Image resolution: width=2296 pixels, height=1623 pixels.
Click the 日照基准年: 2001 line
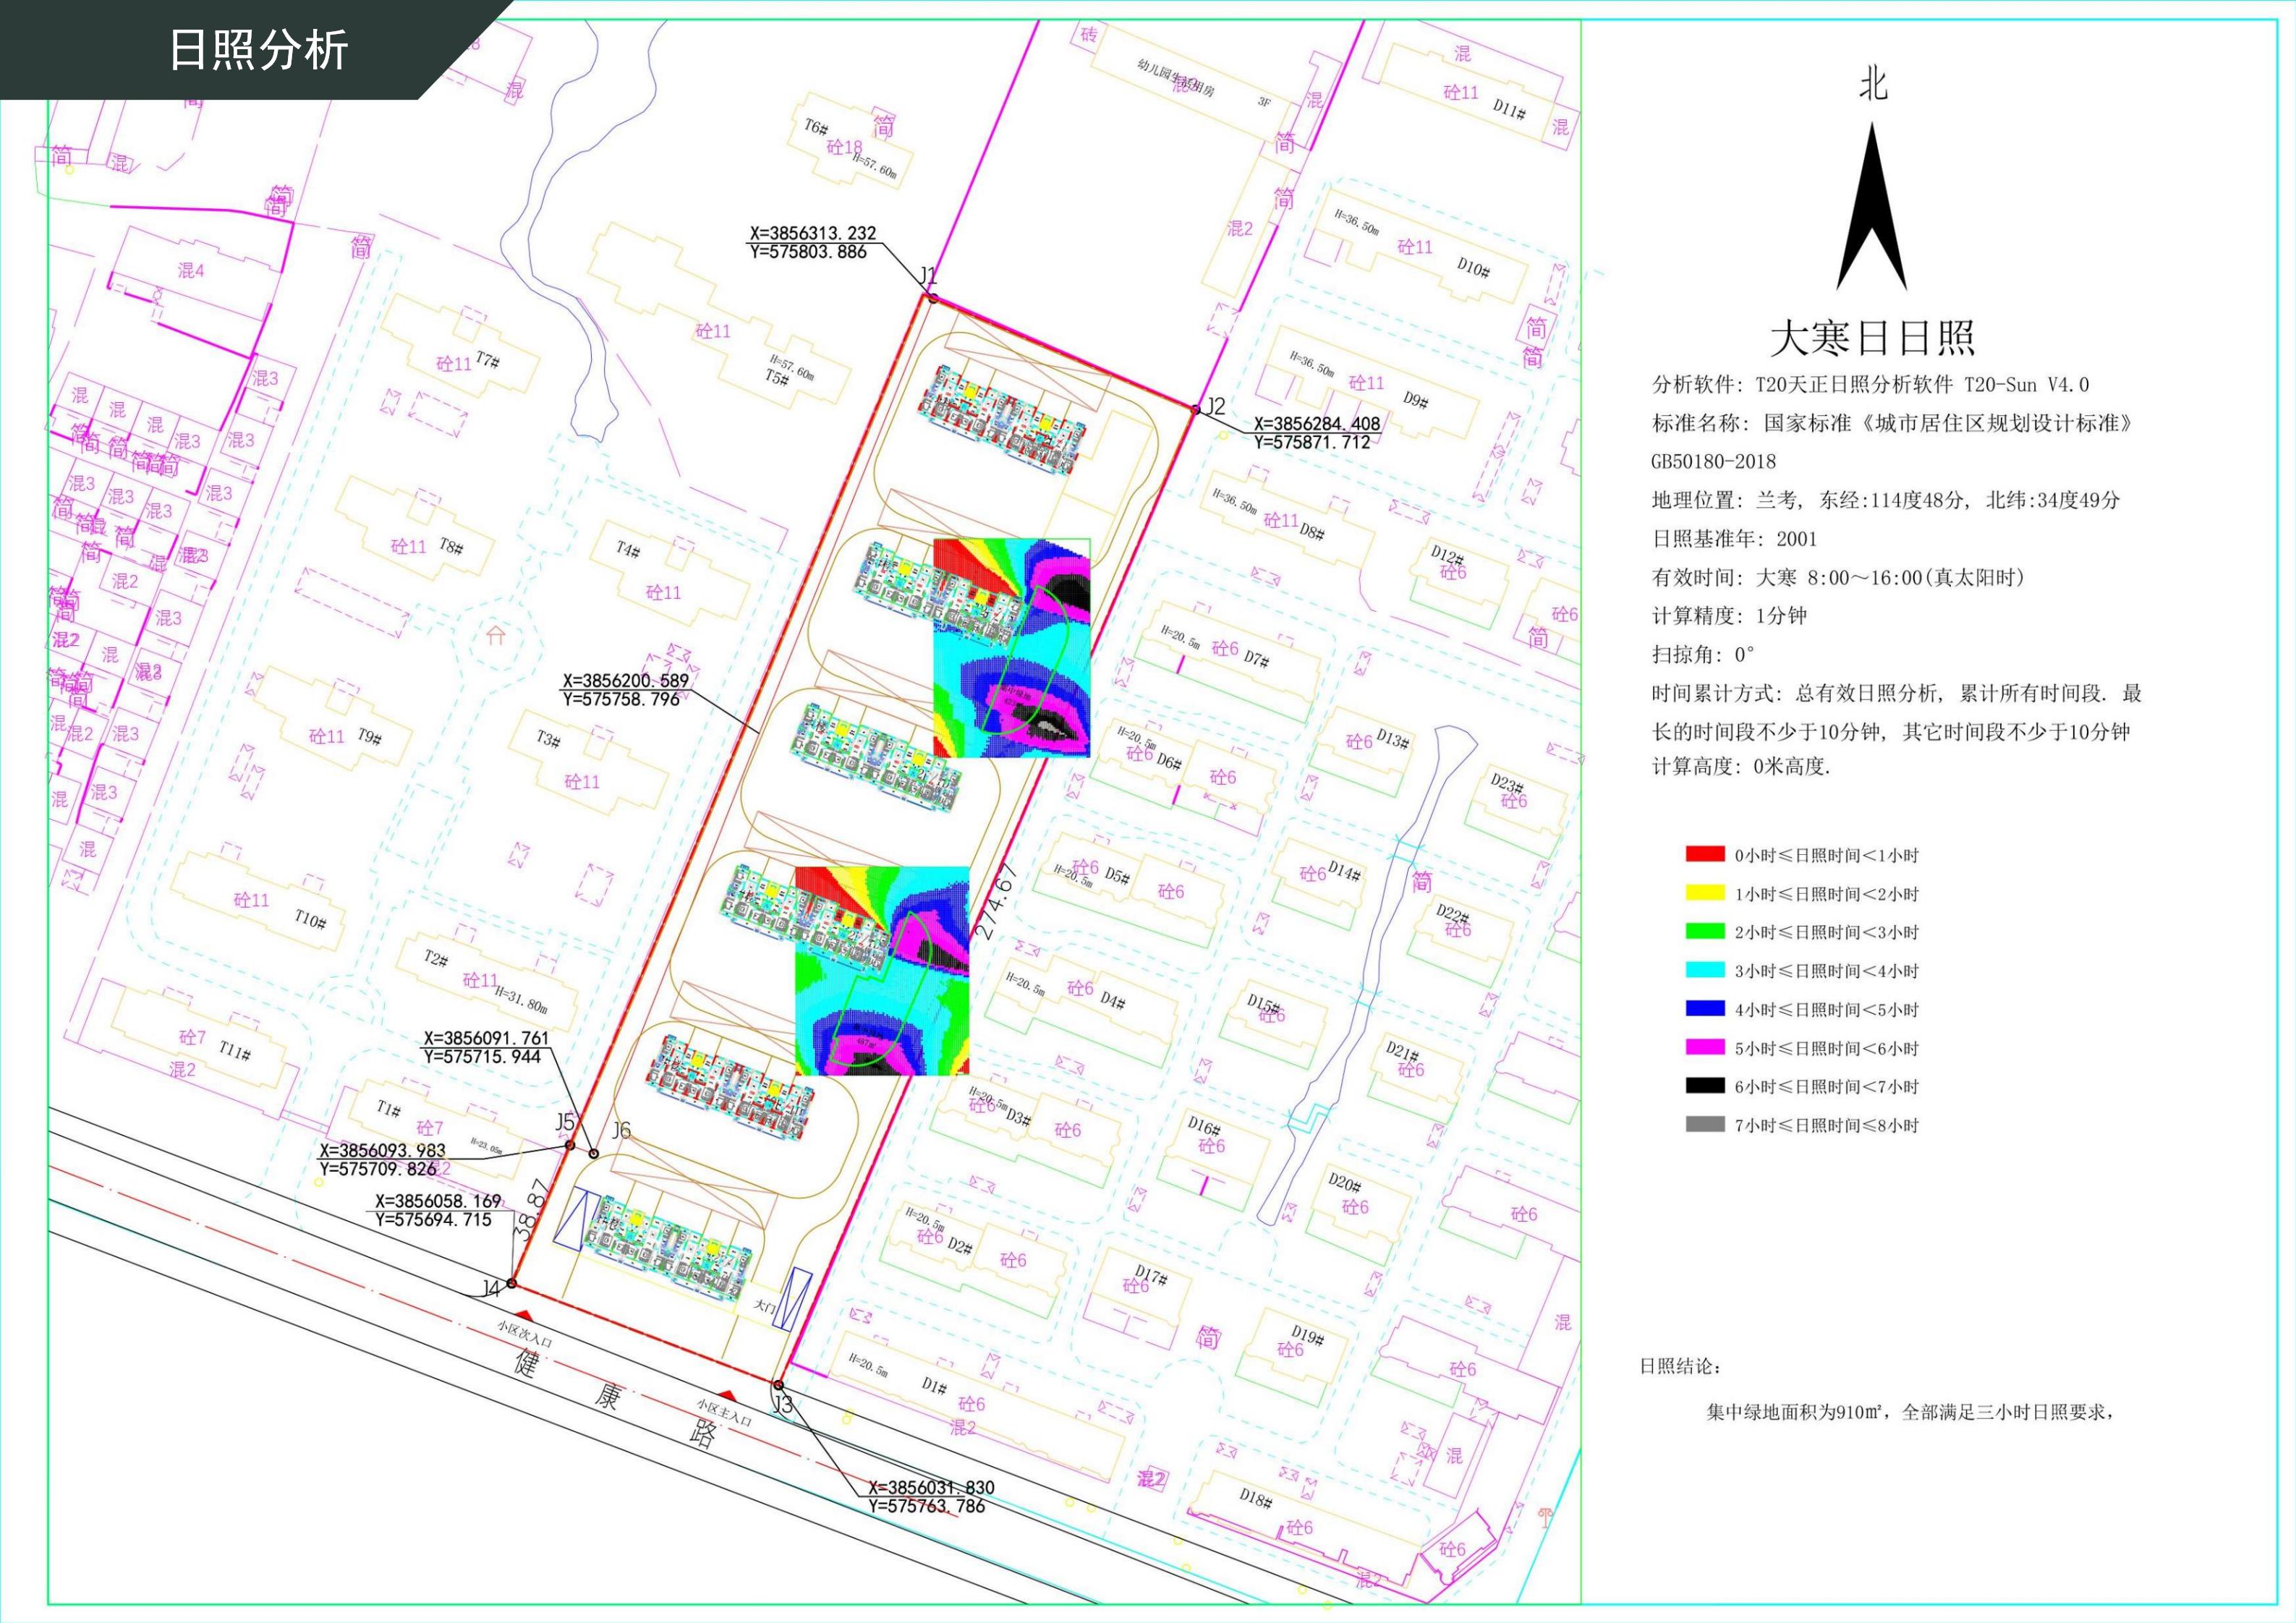[x=1734, y=539]
